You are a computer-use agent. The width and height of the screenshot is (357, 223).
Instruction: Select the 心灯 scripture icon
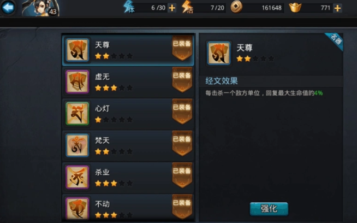(78, 114)
